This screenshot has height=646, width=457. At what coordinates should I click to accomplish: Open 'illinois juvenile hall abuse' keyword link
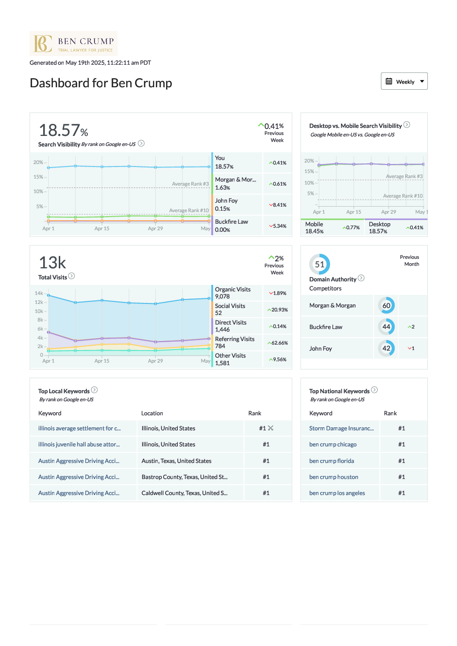(x=79, y=444)
